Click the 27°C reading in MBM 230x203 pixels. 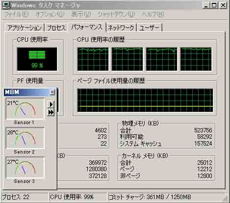click(13, 162)
